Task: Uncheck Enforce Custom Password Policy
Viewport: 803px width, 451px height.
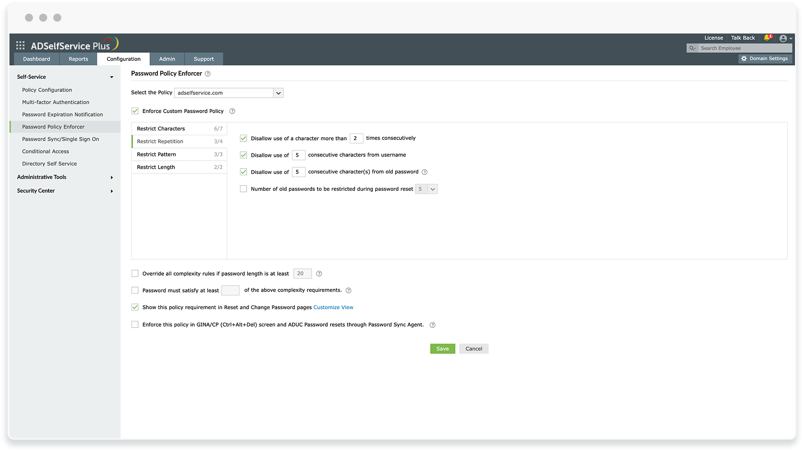Action: 135,111
